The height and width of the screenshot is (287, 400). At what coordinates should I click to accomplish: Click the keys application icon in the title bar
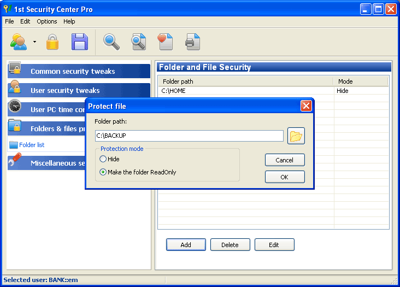tap(8, 9)
